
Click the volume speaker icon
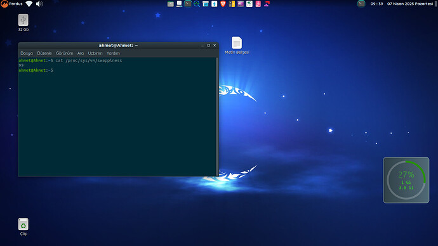pos(39,4)
